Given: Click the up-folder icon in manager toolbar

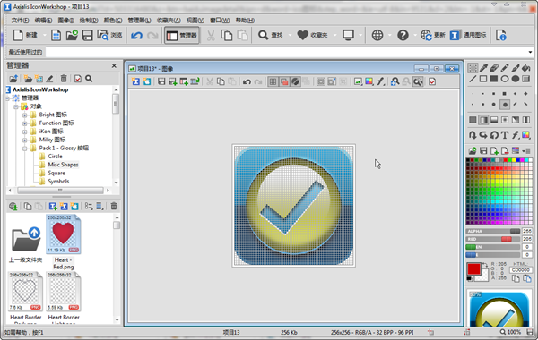Looking at the screenshot, I should [13, 79].
